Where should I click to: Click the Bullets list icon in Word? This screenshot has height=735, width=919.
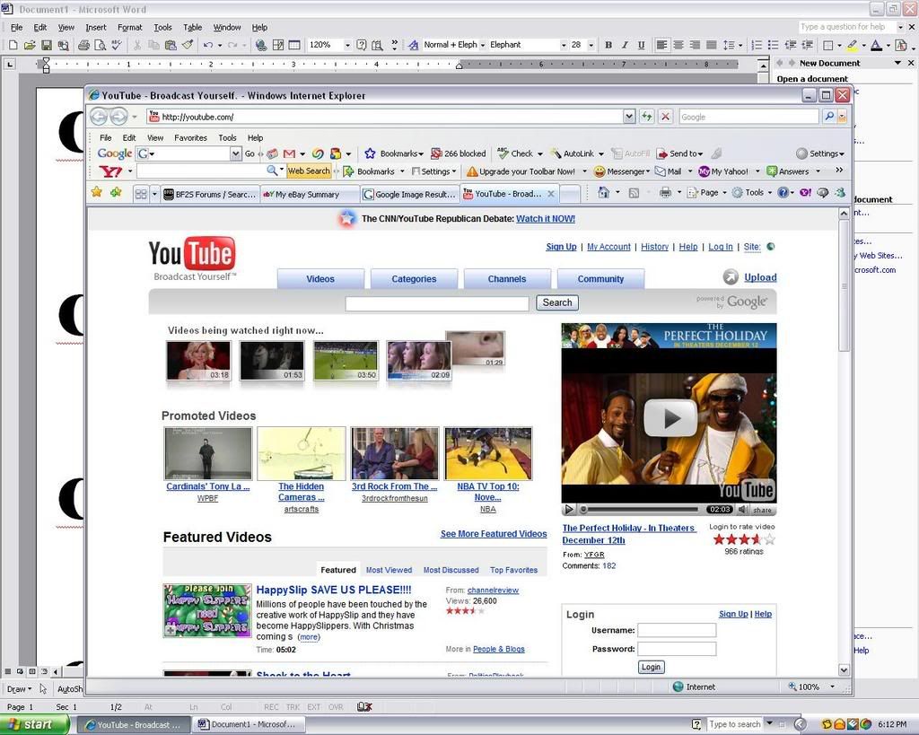point(773,45)
